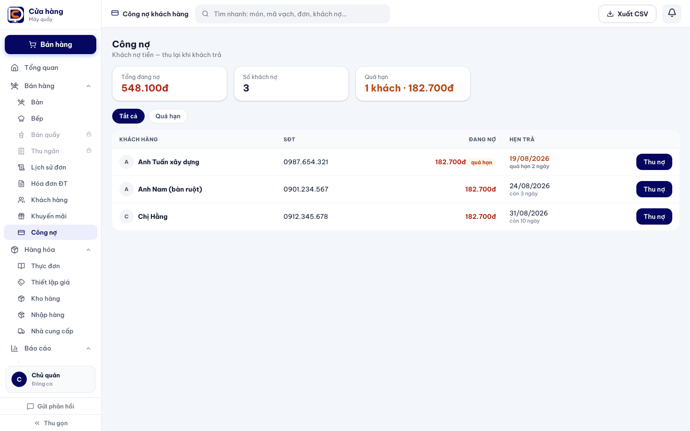Click the Kho hàng box icon
The image size is (690, 431).
point(21,298)
